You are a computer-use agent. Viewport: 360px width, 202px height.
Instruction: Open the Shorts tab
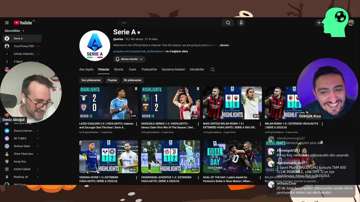click(118, 70)
